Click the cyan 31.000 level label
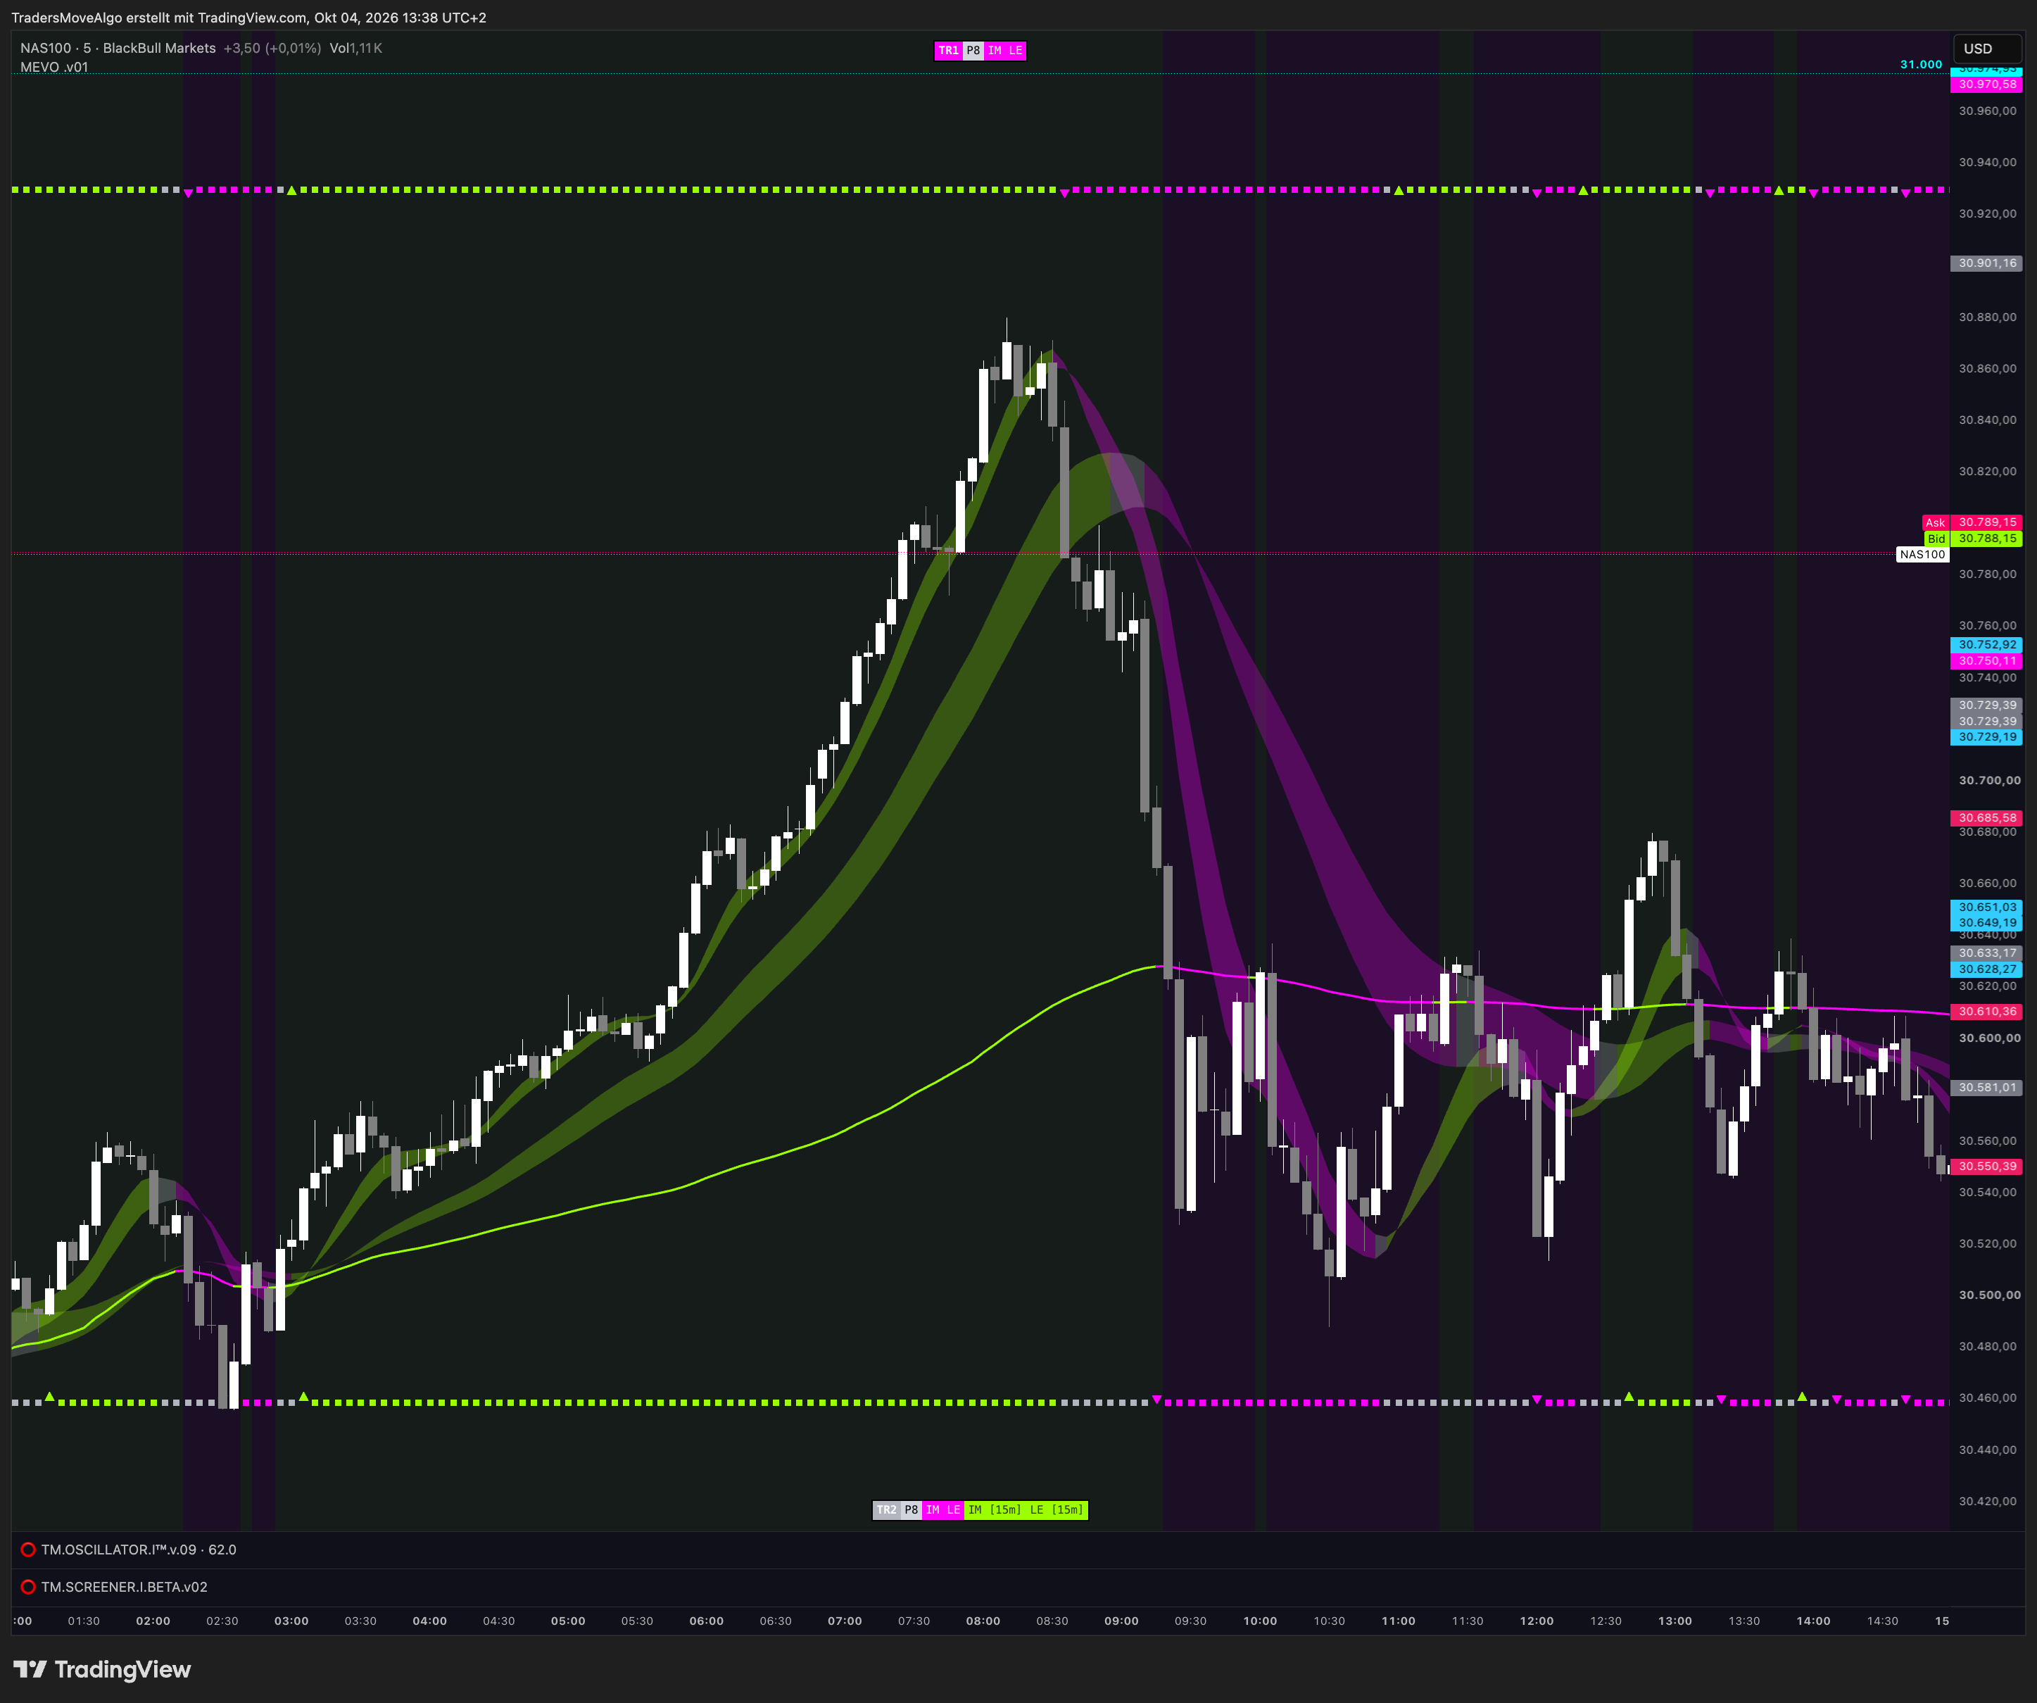Screen dimensions: 2037x1703 [1921, 64]
